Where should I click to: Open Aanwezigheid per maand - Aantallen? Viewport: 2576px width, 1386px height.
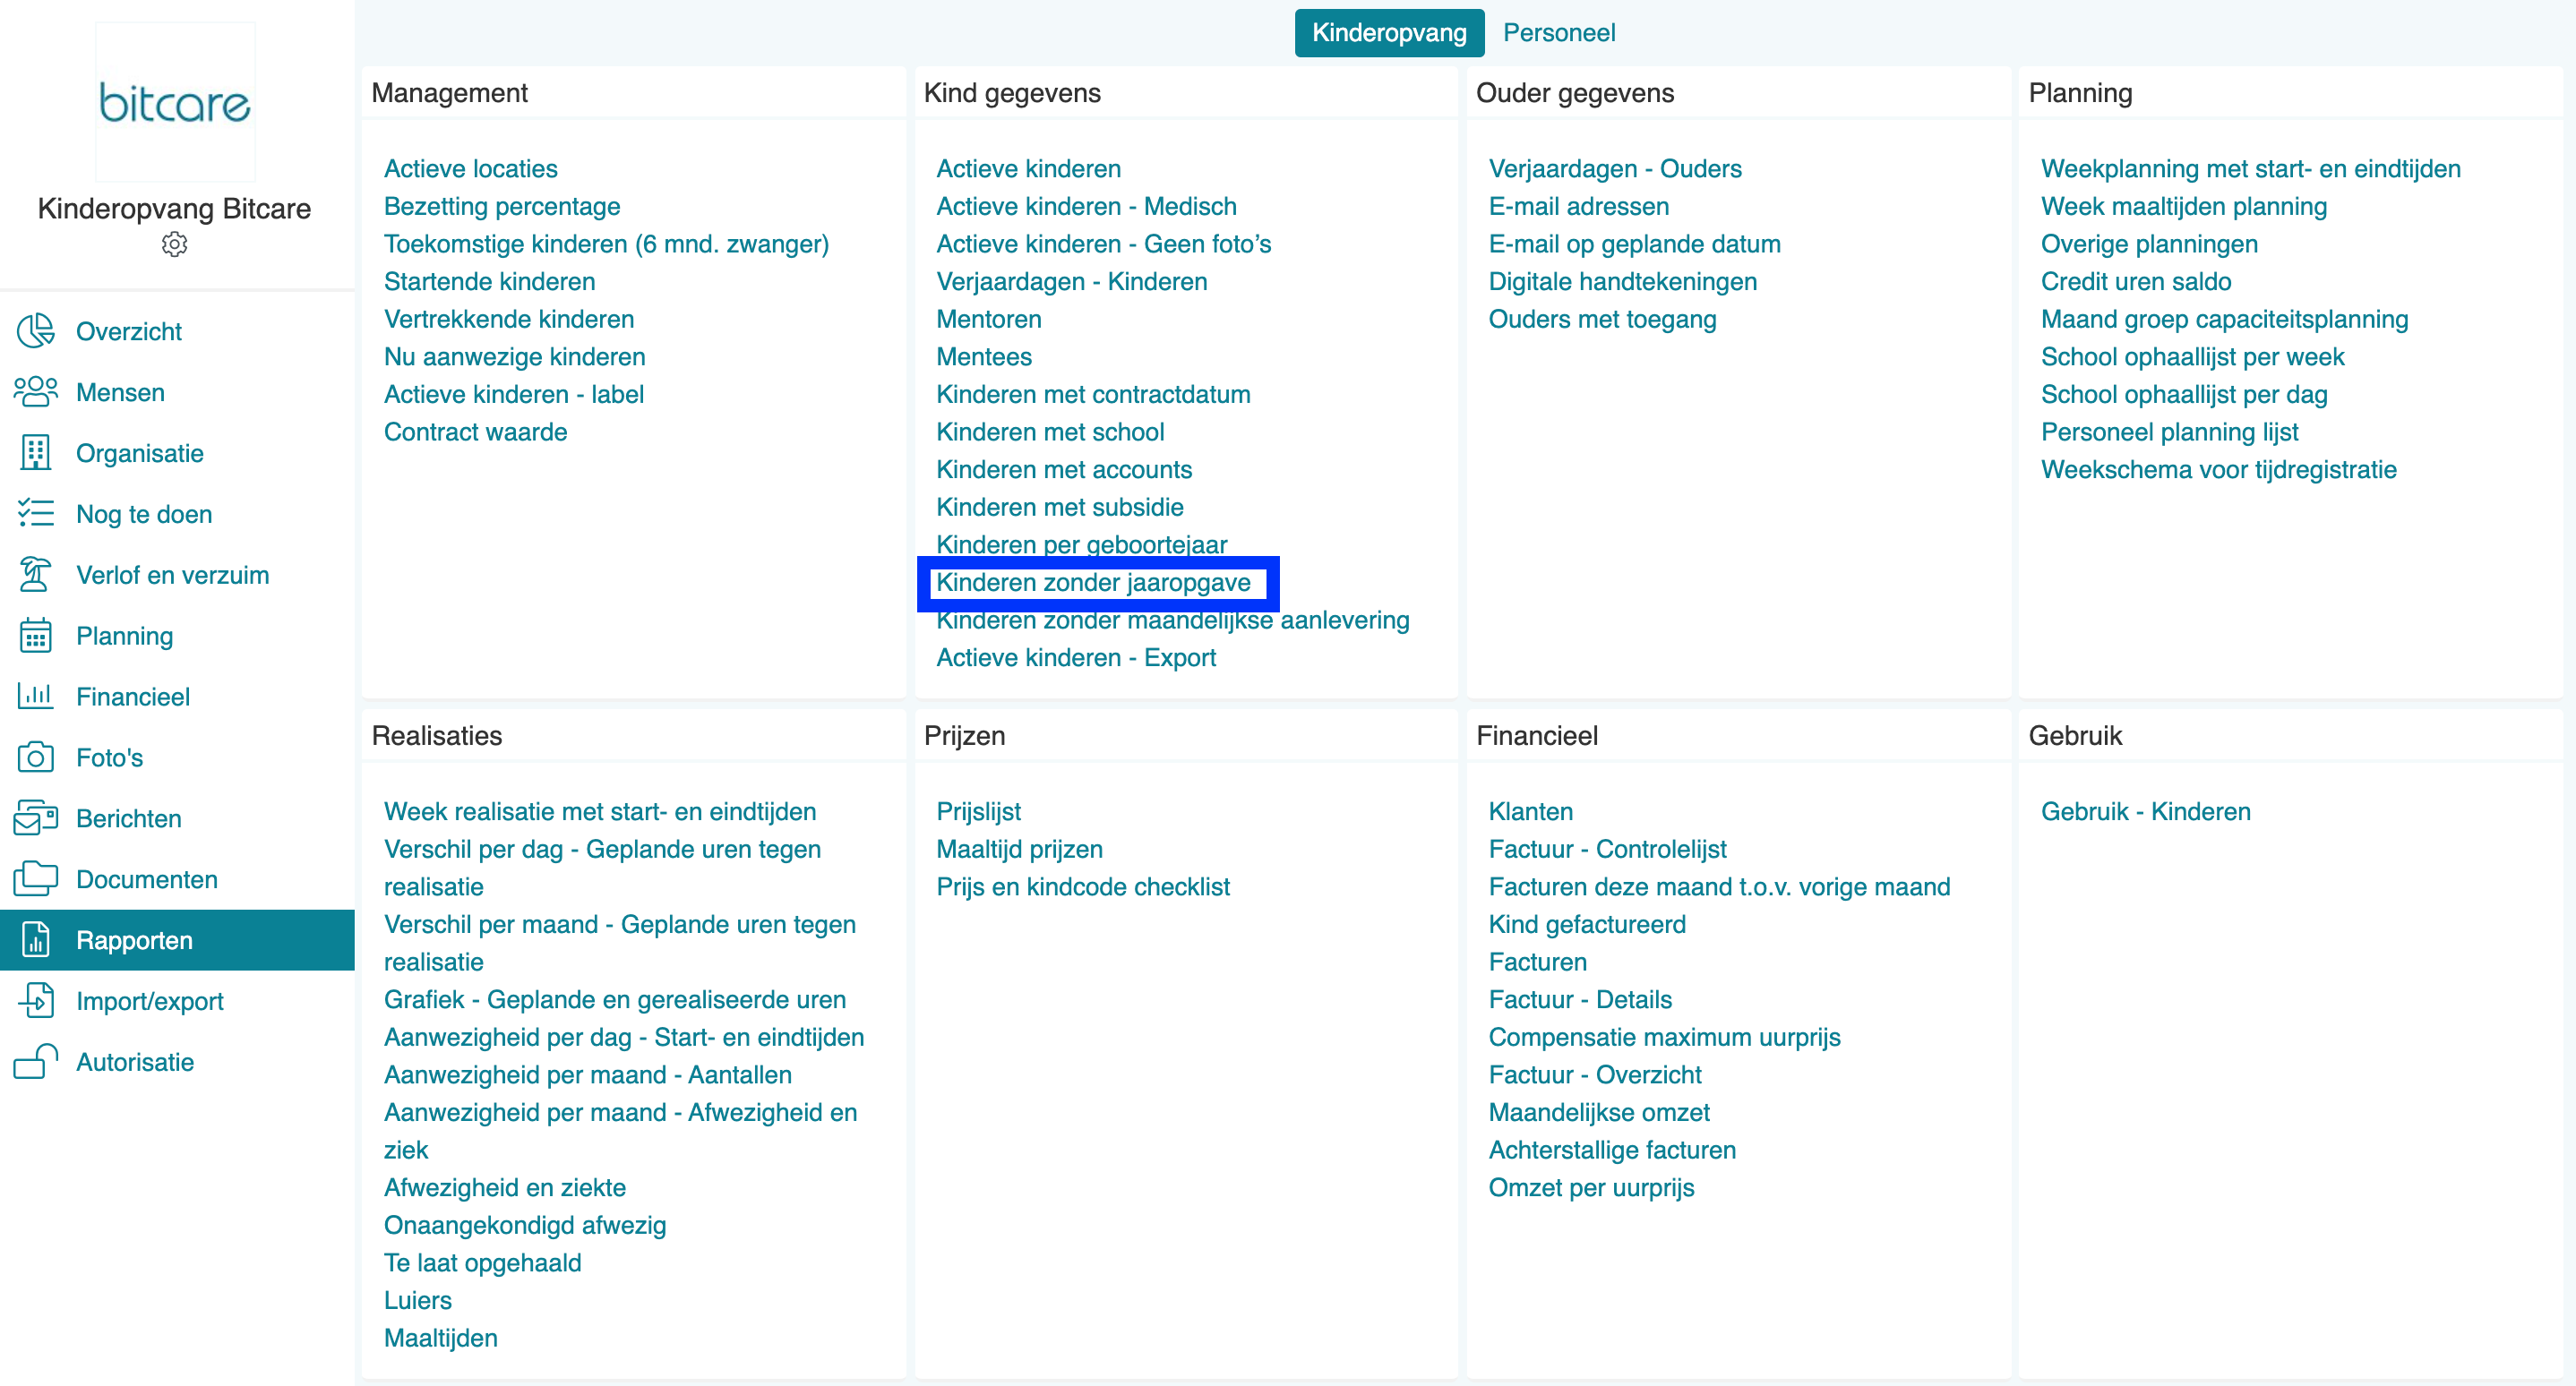click(x=588, y=1075)
